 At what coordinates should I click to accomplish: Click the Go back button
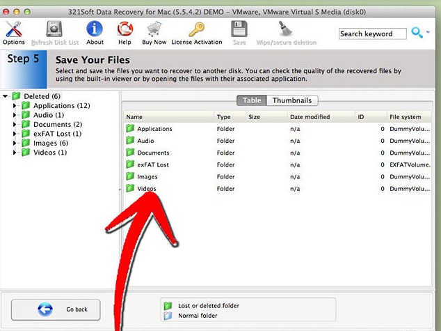(56, 309)
